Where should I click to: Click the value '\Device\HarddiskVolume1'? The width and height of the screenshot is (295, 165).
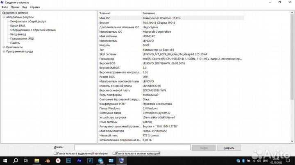click(159, 117)
